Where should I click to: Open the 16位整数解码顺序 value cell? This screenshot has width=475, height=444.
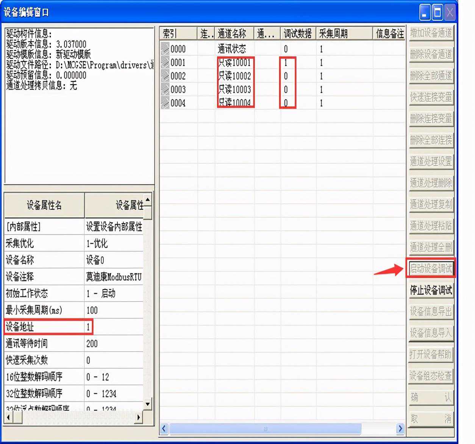coord(114,377)
